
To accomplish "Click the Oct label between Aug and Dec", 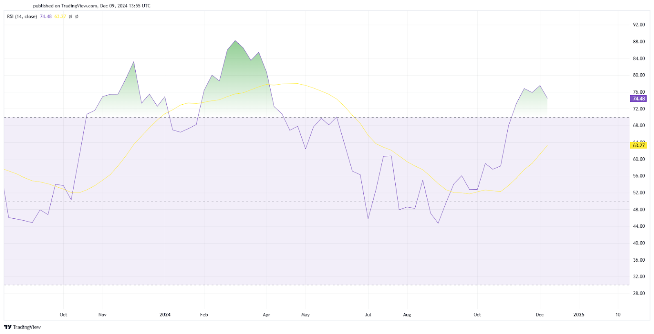I will coord(477,315).
